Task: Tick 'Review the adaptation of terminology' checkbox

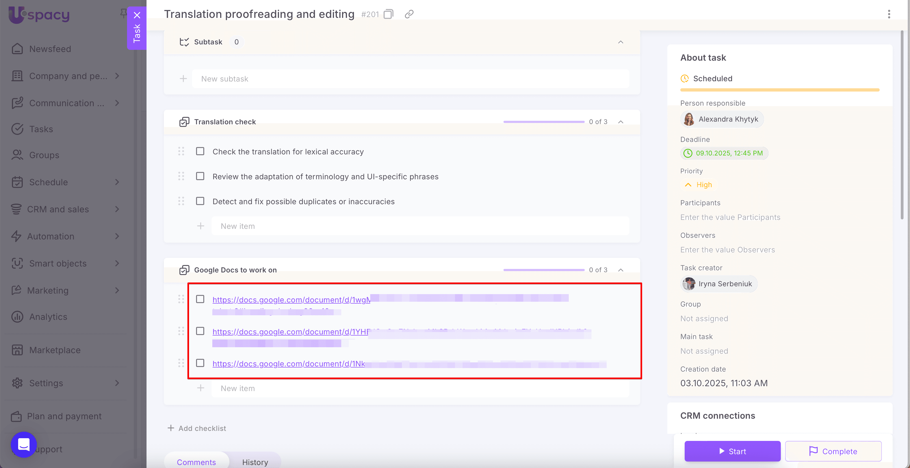Action: click(x=200, y=176)
